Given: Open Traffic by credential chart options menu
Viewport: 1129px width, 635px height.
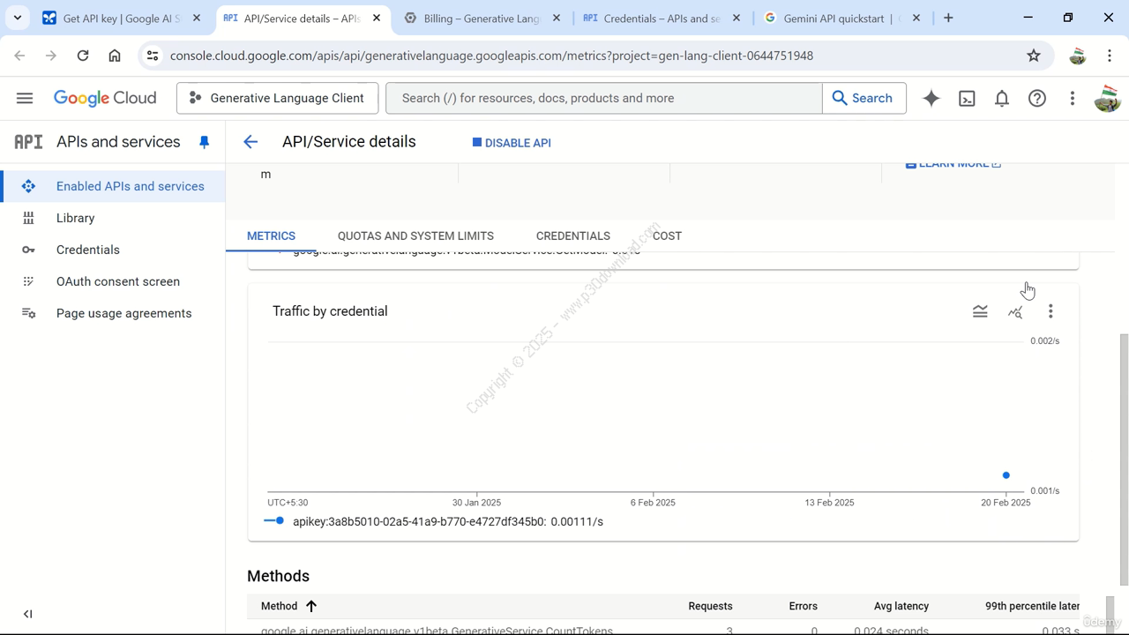Looking at the screenshot, I should (x=1050, y=311).
